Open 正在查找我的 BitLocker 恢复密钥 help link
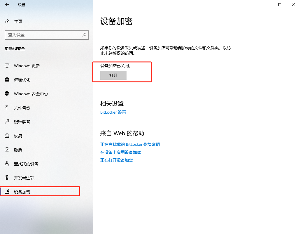Viewport: 300px width, 234px height. coord(130,144)
